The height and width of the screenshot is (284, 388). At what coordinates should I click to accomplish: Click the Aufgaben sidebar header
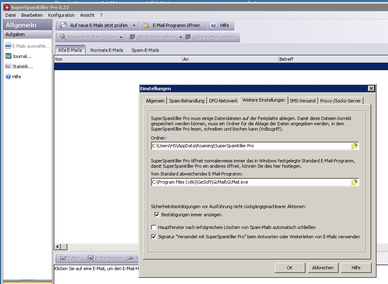27,34
